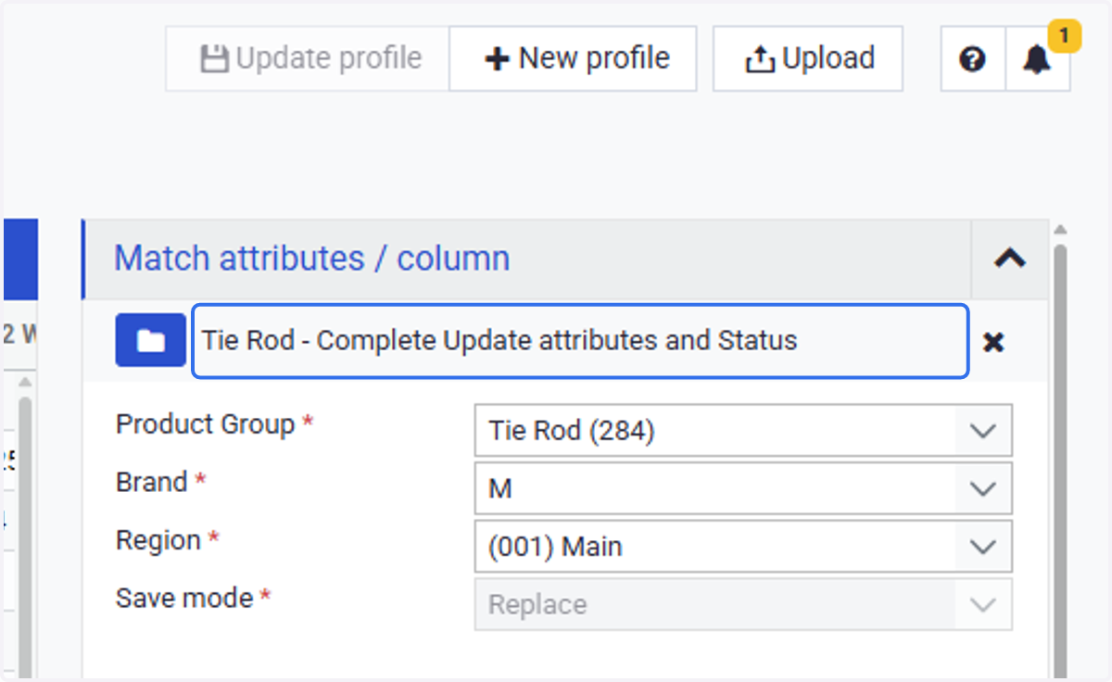Click the right panel vertical scrollbar
Viewport: 1112px width, 682px height.
pyautogui.click(x=1060, y=461)
